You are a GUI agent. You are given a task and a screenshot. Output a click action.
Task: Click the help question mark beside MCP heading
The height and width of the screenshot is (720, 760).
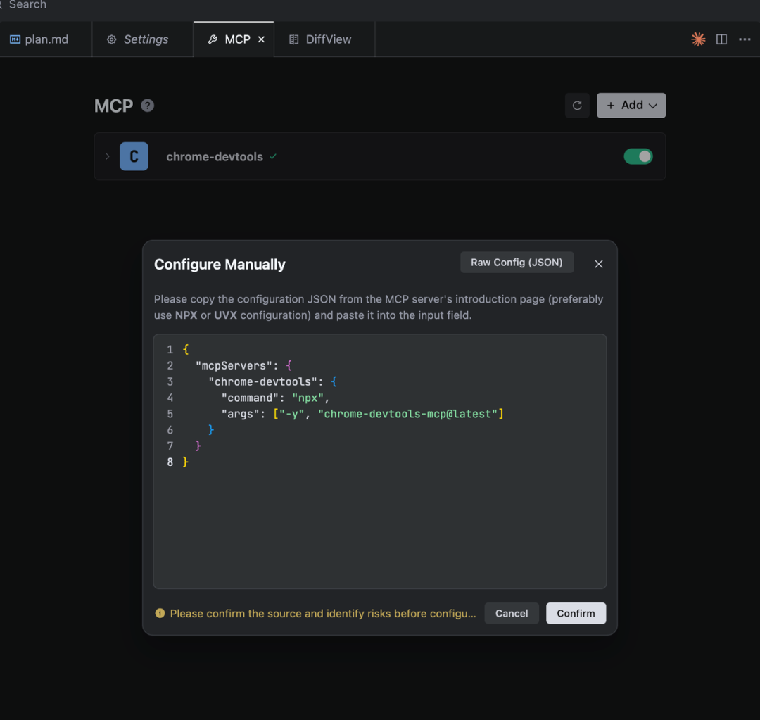[x=147, y=106]
